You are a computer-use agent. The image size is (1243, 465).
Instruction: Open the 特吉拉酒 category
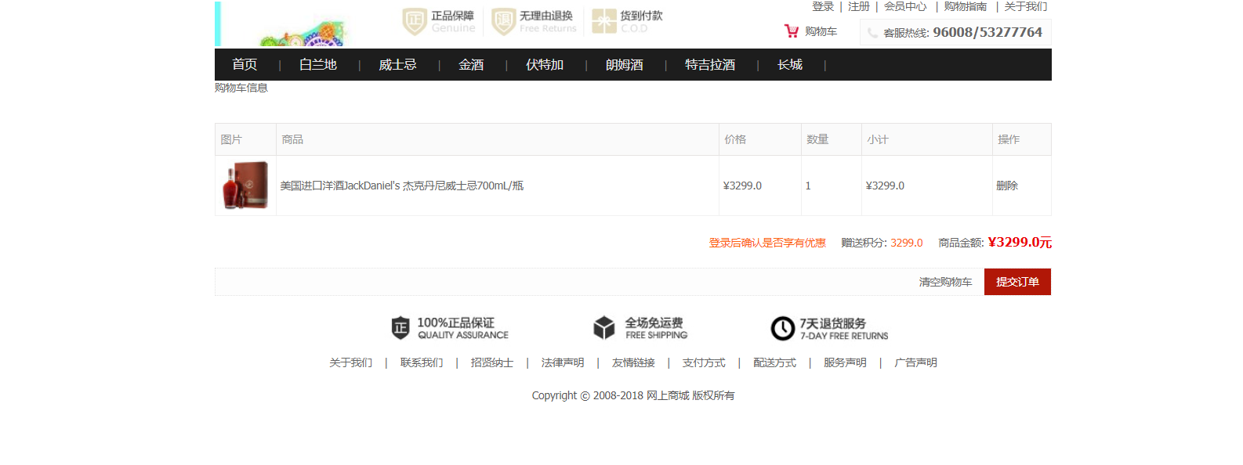[x=710, y=65]
